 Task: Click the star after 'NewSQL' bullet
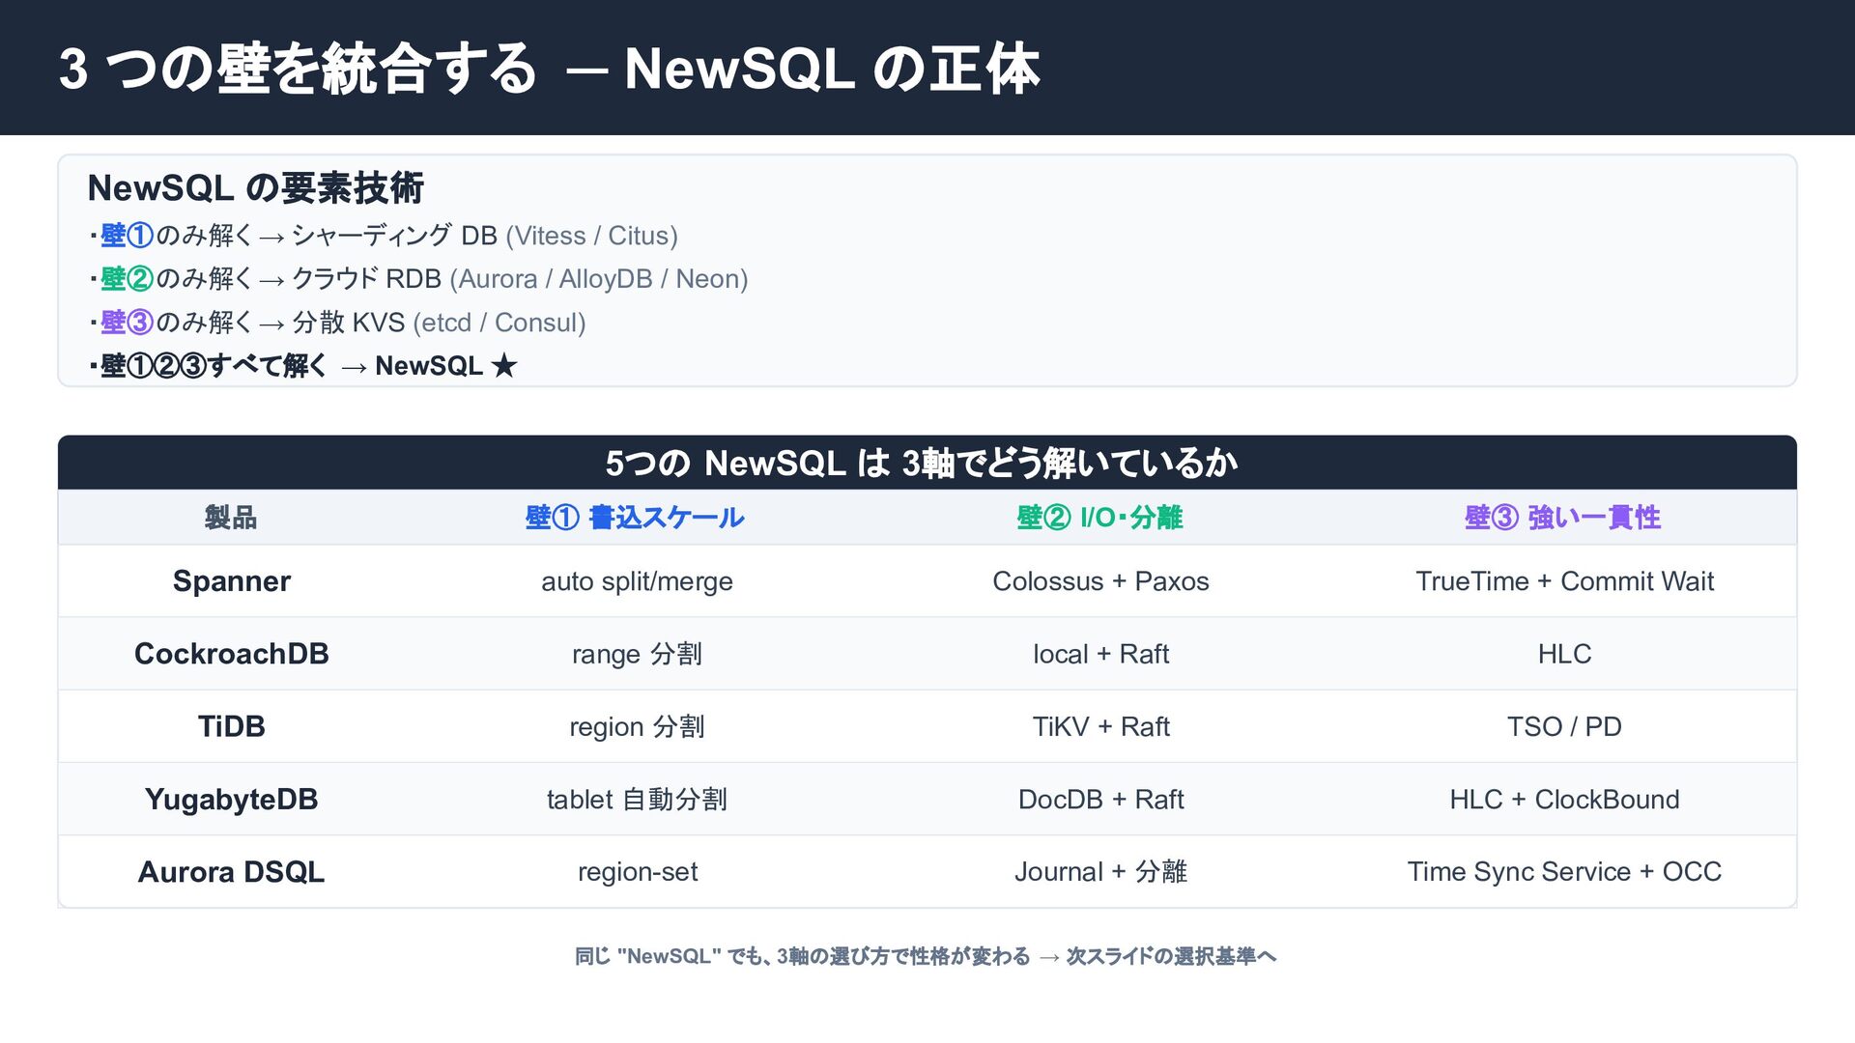tap(504, 366)
